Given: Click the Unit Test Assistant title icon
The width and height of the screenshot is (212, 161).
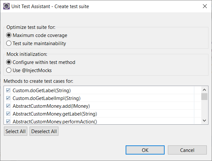Looking at the screenshot, I should coord(6,6).
